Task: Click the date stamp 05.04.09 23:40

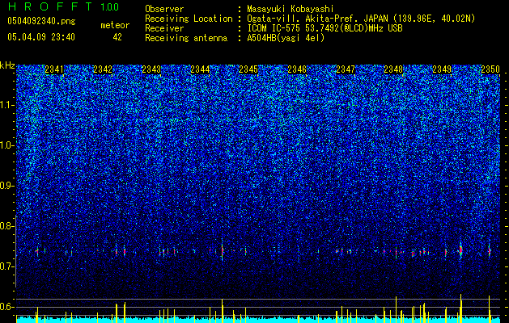Action: click(41, 37)
